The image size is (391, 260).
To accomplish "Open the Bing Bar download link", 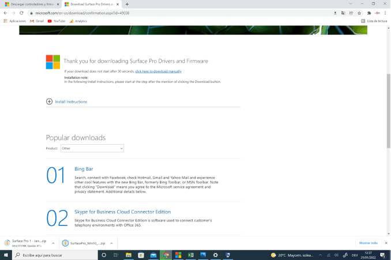I will click(x=84, y=169).
